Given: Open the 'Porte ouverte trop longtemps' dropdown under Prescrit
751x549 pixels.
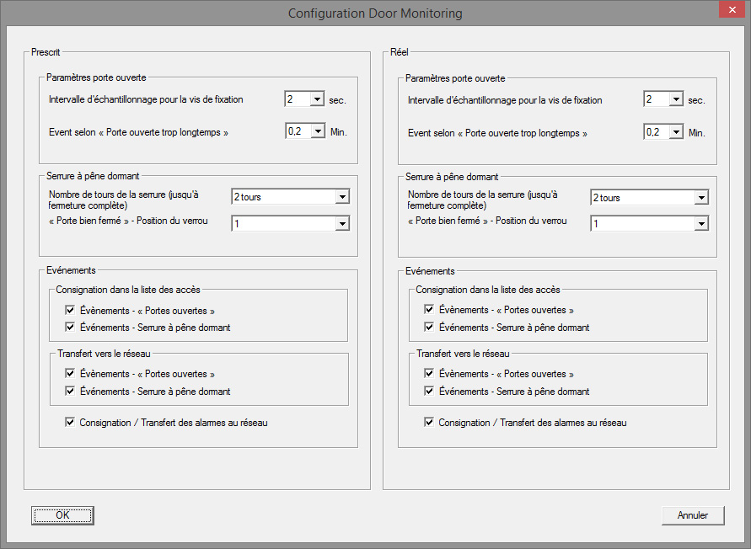Looking at the screenshot, I should 319,131.
